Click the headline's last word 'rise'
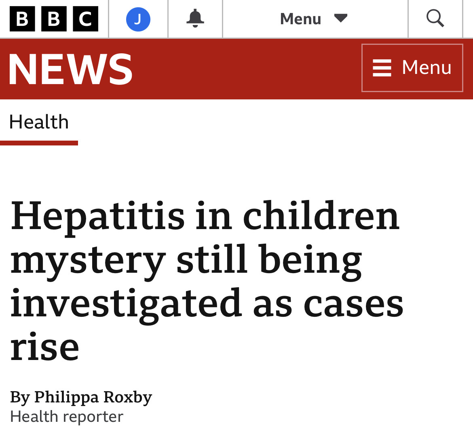The height and width of the screenshot is (440, 473). pos(45,347)
